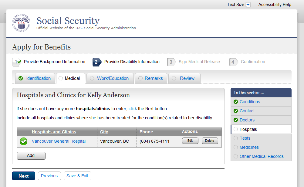Open the Remarks tab
This screenshot has height=187, width=304.
point(154,78)
